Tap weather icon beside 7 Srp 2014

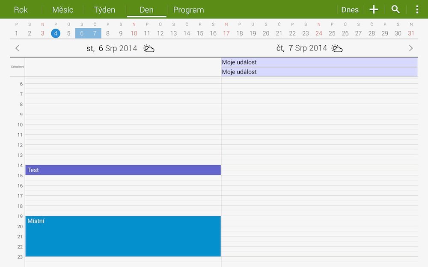click(337, 48)
